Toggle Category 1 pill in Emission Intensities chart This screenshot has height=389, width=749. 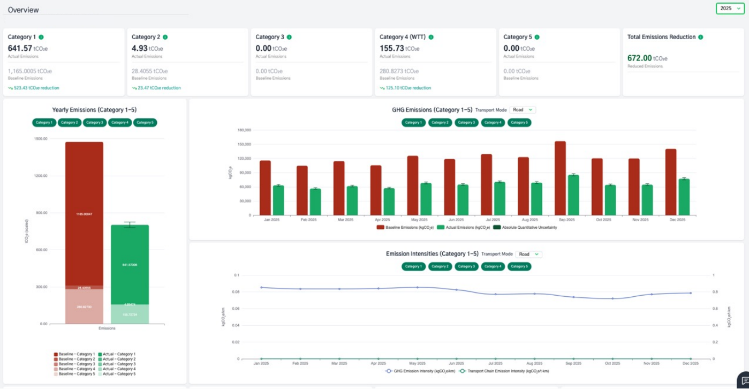pos(413,266)
